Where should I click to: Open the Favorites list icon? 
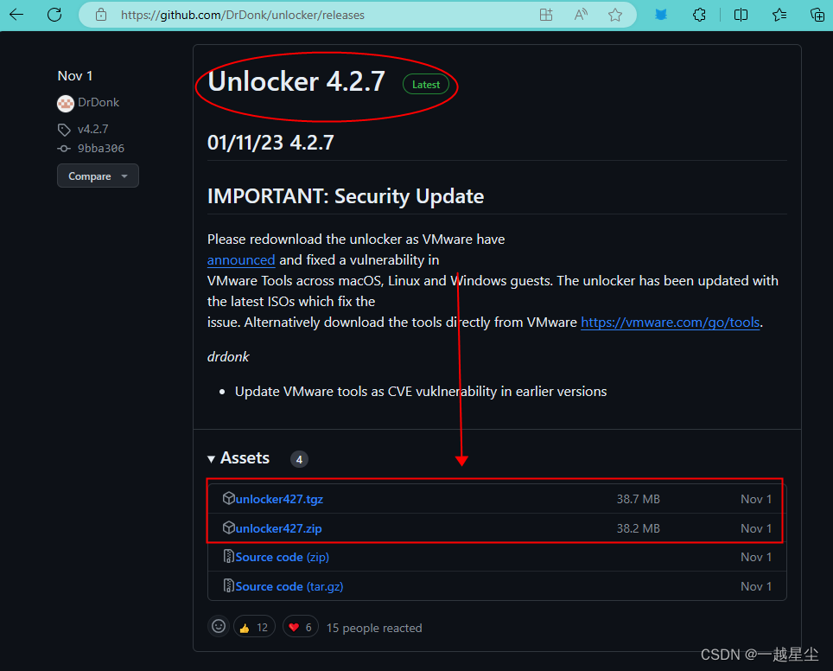coord(779,15)
